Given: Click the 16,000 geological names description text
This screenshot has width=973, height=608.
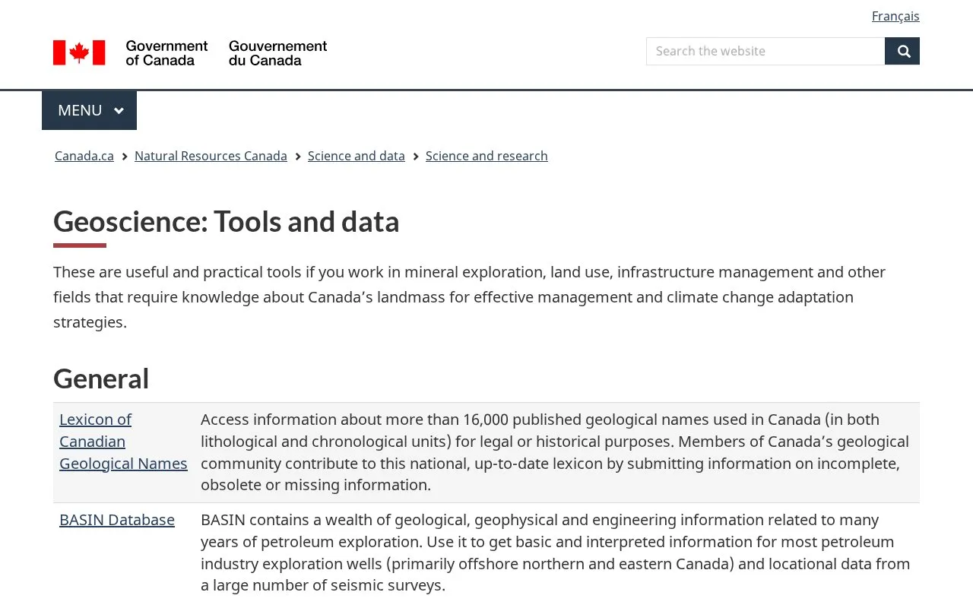Looking at the screenshot, I should 556,452.
